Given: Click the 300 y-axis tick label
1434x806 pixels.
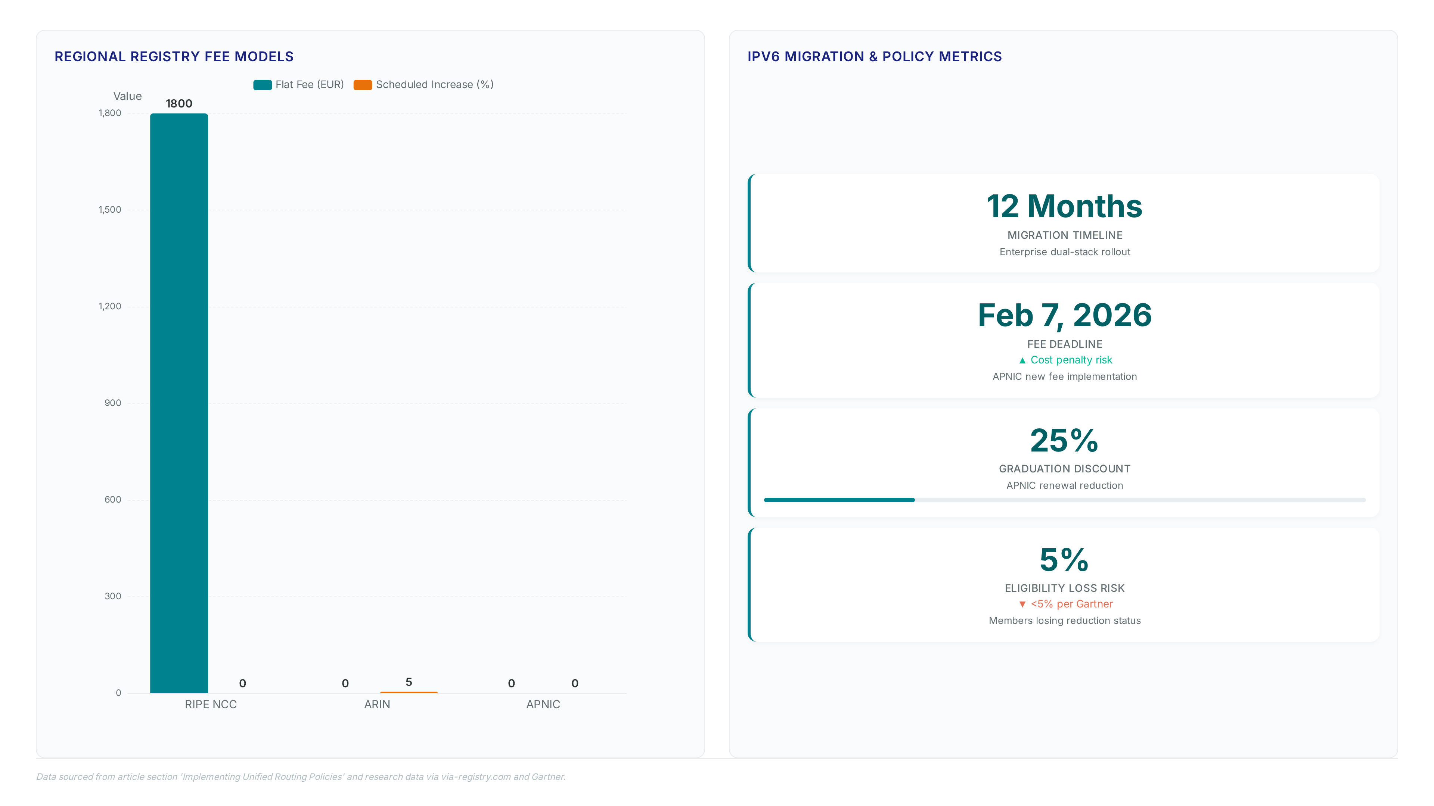Looking at the screenshot, I should click(113, 596).
